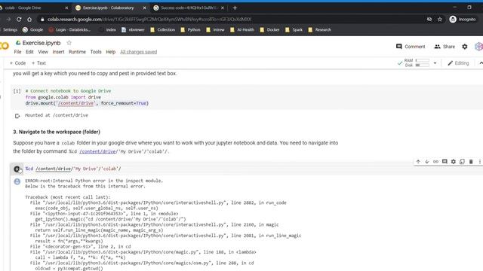Delete the cell with the trash icon

[471, 161]
